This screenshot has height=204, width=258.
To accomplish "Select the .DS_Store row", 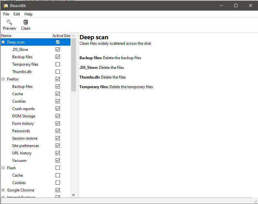I will pos(35,50).
